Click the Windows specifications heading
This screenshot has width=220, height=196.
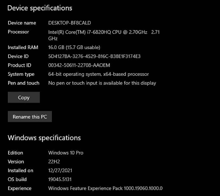[x=44, y=138]
